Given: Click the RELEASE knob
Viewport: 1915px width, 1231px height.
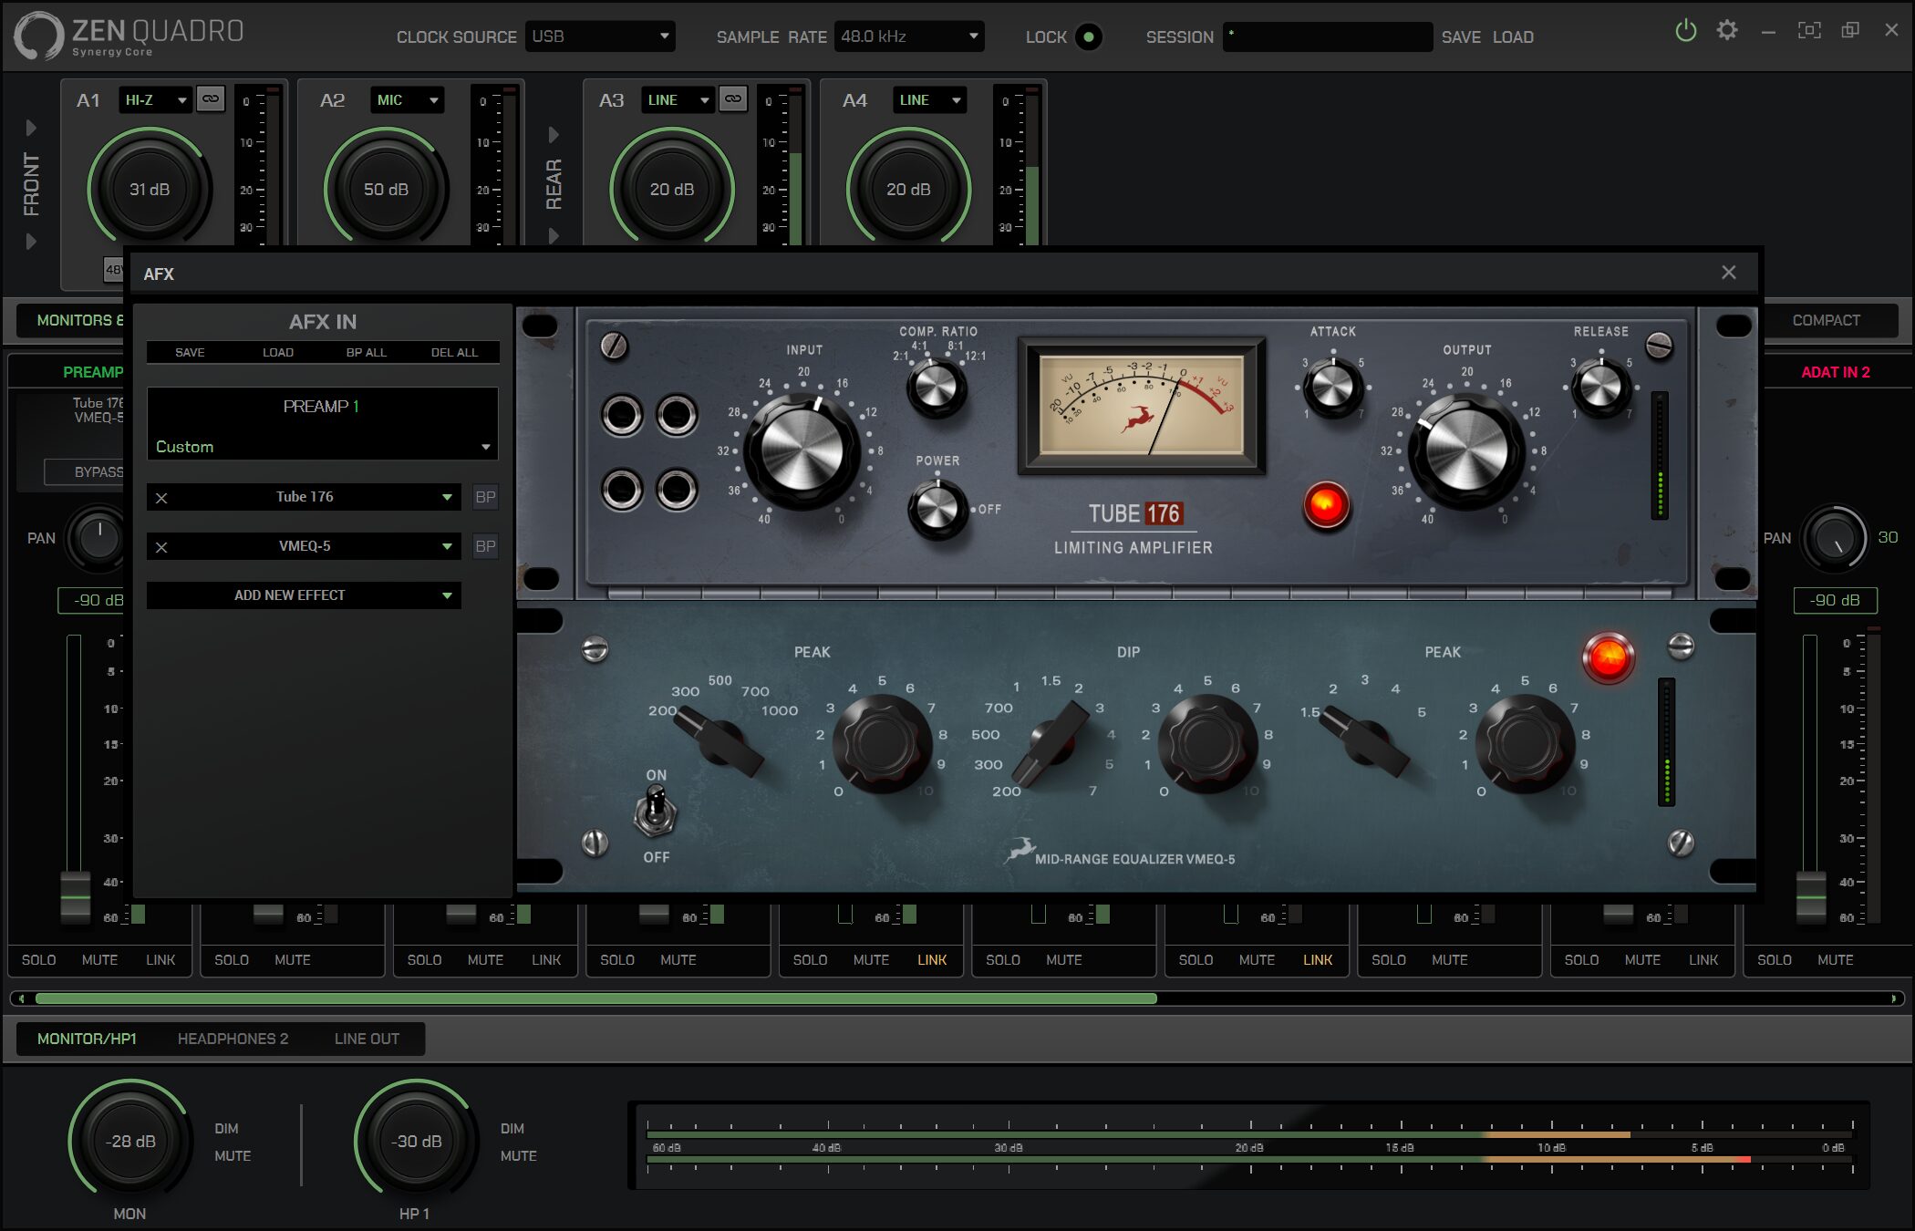Looking at the screenshot, I should (x=1599, y=387).
